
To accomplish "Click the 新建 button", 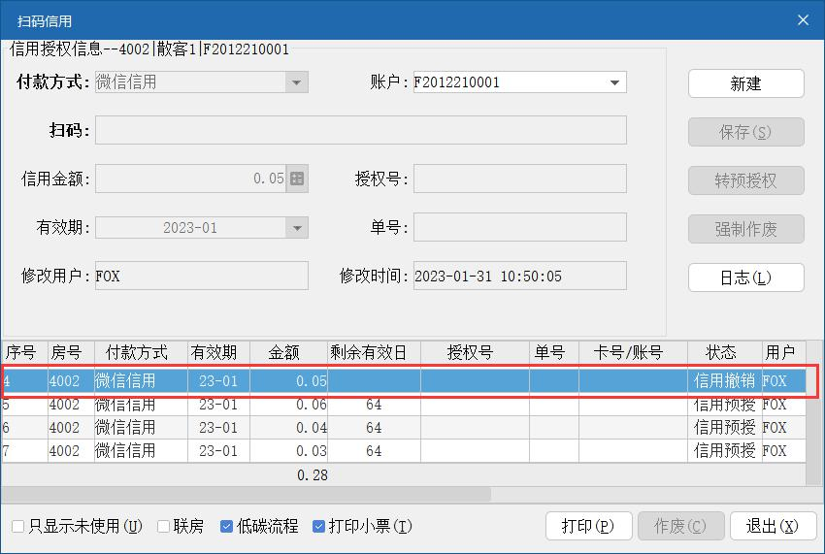I will click(x=746, y=83).
